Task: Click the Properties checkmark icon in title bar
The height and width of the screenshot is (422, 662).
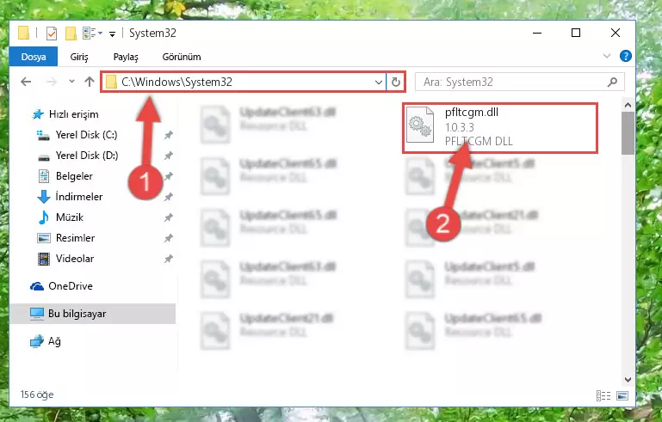Action: (x=52, y=33)
